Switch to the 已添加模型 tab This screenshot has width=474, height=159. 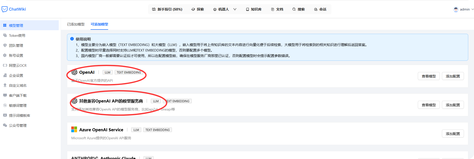click(x=76, y=24)
